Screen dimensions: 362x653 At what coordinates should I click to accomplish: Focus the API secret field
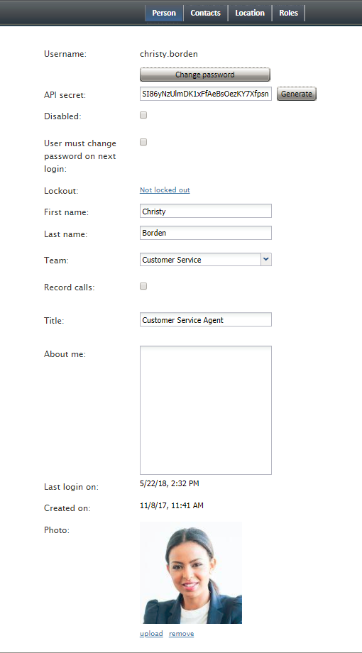[x=206, y=94]
